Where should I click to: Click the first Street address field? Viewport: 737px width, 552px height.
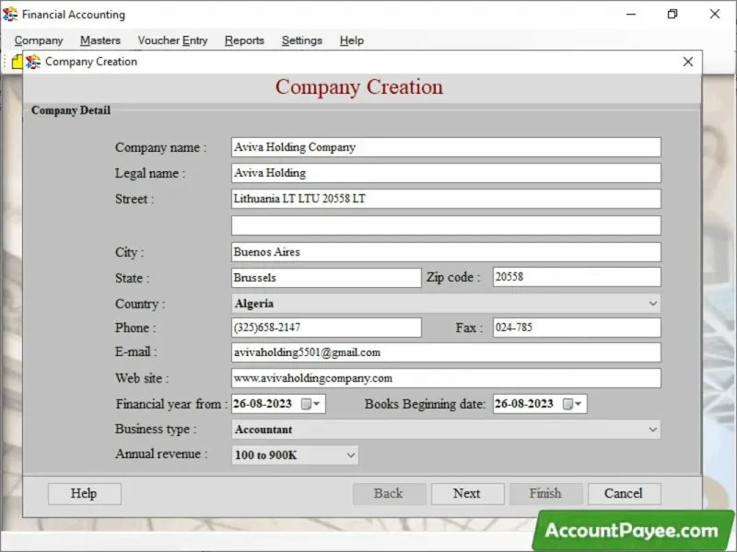pyautogui.click(x=446, y=199)
